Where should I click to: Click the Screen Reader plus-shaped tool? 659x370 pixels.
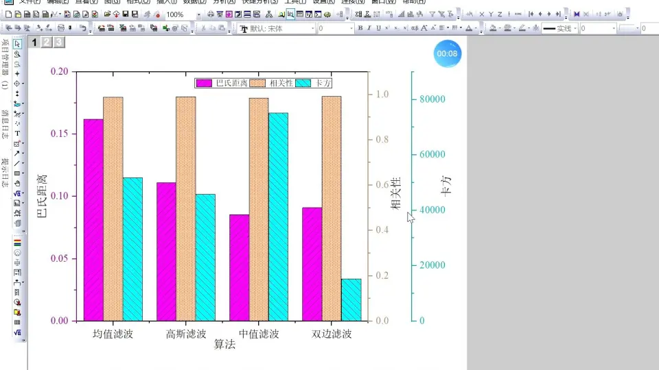click(17, 73)
